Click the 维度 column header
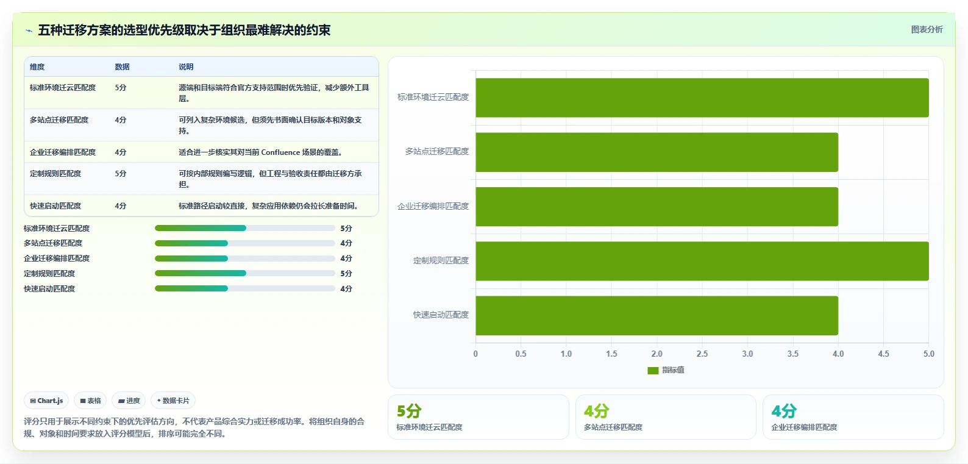The height and width of the screenshot is (464, 968). [37, 67]
